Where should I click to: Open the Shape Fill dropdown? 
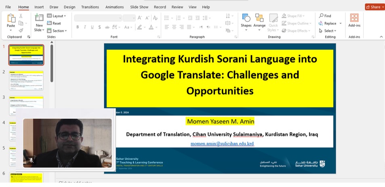point(293,16)
